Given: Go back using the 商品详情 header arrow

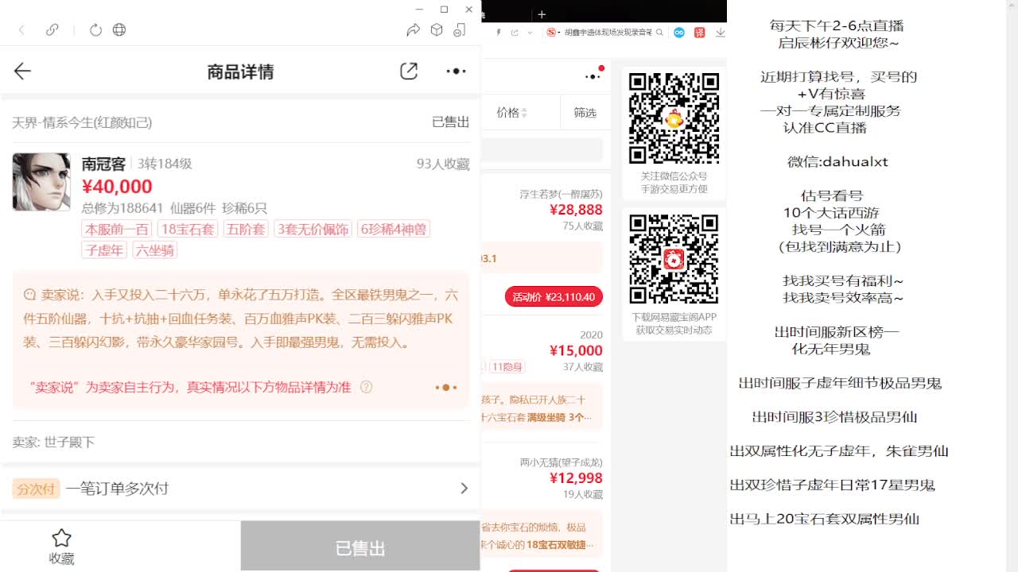Looking at the screenshot, I should pos(22,71).
